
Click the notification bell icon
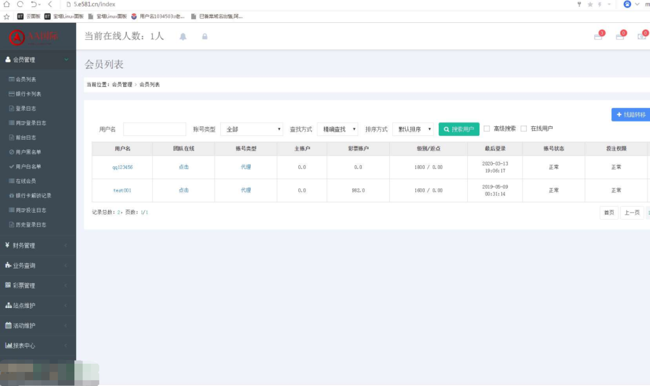[x=183, y=36]
